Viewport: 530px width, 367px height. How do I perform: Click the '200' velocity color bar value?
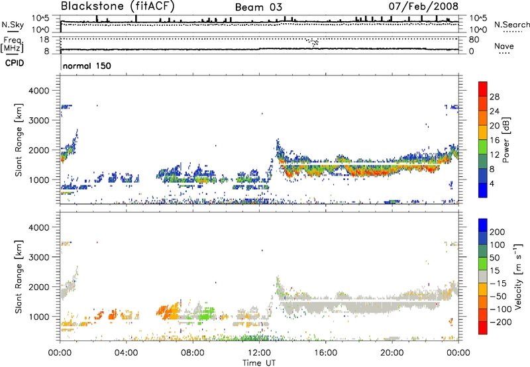pos(498,232)
